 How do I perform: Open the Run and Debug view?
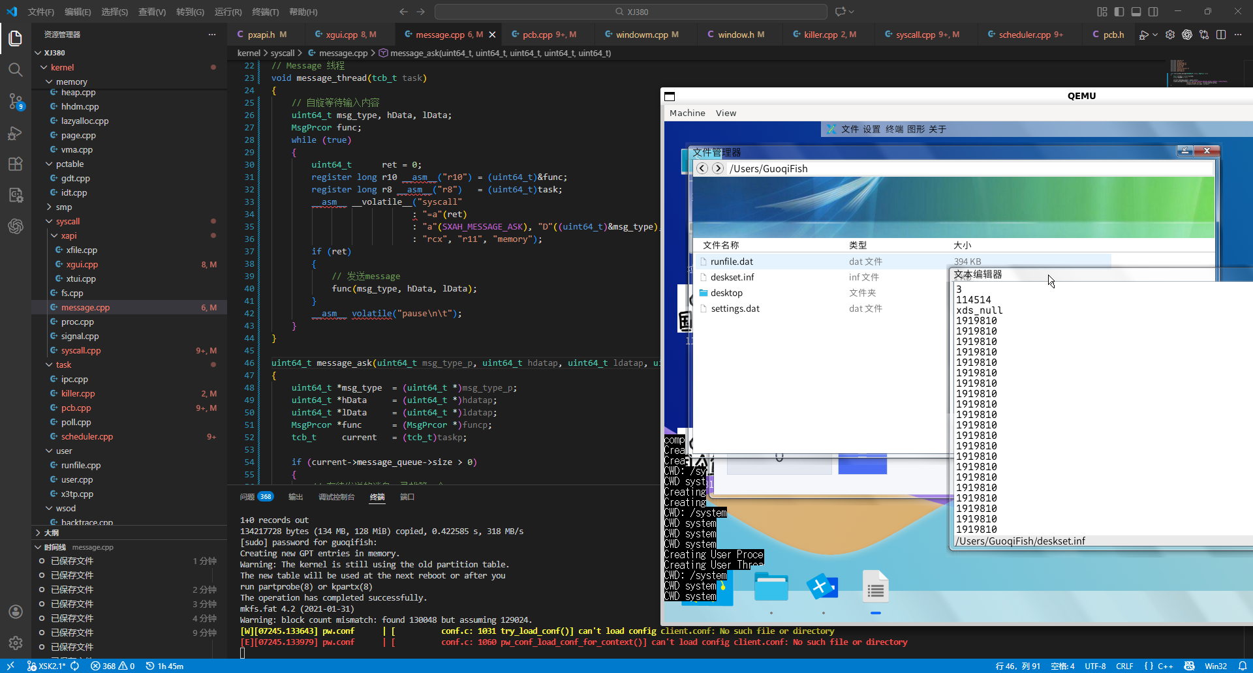16,133
